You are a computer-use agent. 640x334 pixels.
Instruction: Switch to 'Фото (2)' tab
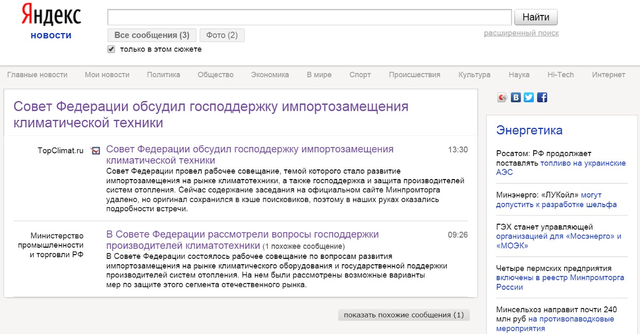tap(222, 35)
